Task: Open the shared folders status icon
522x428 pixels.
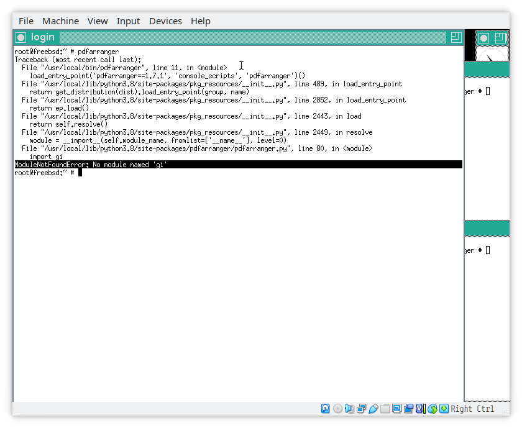Action: [385, 409]
